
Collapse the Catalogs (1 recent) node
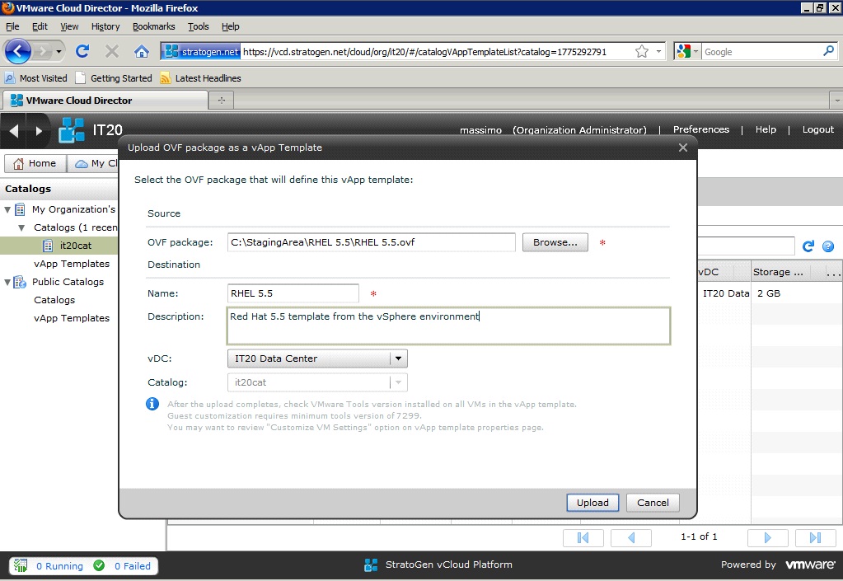21,228
